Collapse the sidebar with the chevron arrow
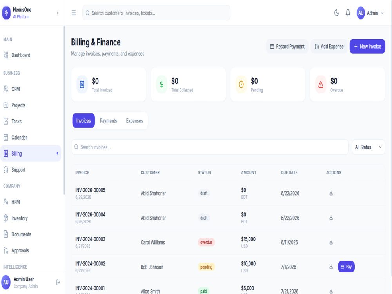This screenshot has width=392, height=294. click(58, 13)
